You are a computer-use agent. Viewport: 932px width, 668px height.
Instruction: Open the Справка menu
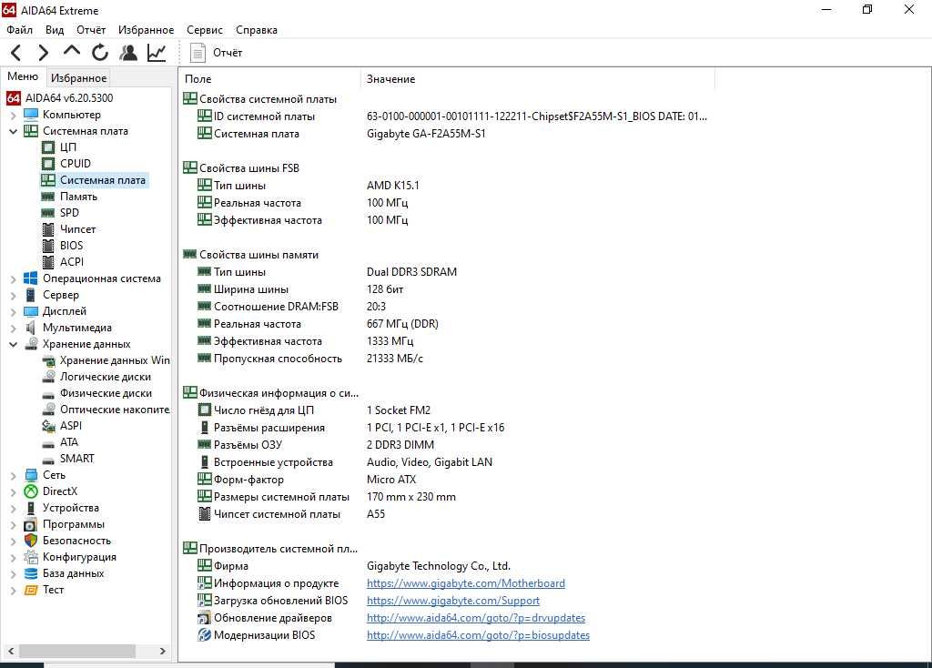(x=256, y=30)
